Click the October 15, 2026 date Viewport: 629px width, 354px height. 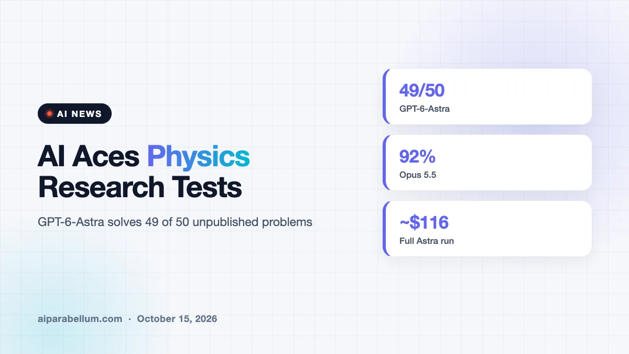(x=177, y=319)
